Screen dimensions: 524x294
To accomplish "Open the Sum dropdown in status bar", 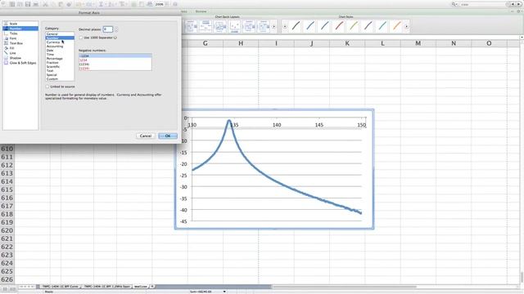I will pyautogui.click(x=224, y=292).
